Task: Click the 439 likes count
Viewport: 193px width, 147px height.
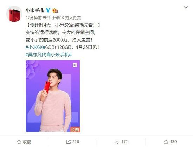Action: pos(173,142)
